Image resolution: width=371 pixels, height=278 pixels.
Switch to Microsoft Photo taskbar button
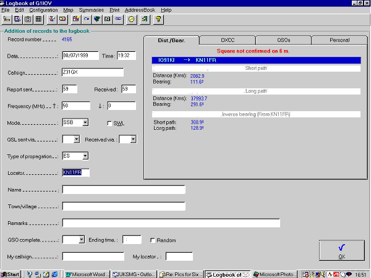tap(274, 274)
